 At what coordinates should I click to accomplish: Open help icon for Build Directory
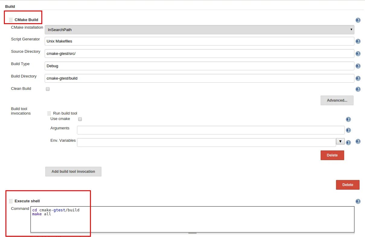(358, 78)
